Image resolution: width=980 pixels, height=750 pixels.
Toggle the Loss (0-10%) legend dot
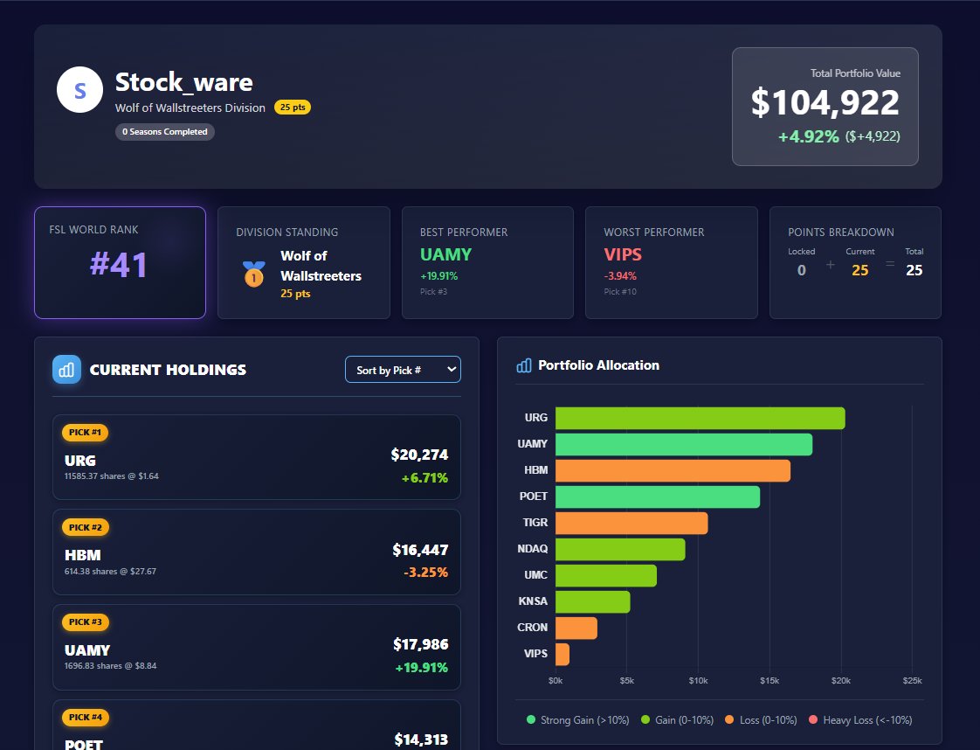[728, 720]
